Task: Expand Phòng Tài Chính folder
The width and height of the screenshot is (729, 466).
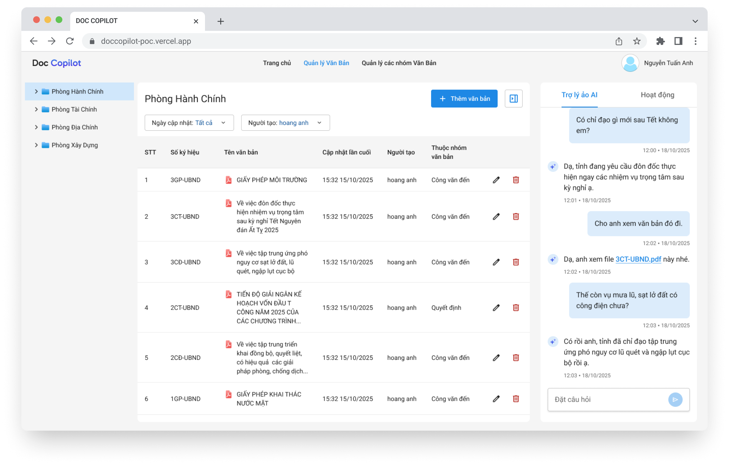Action: pyautogui.click(x=36, y=109)
